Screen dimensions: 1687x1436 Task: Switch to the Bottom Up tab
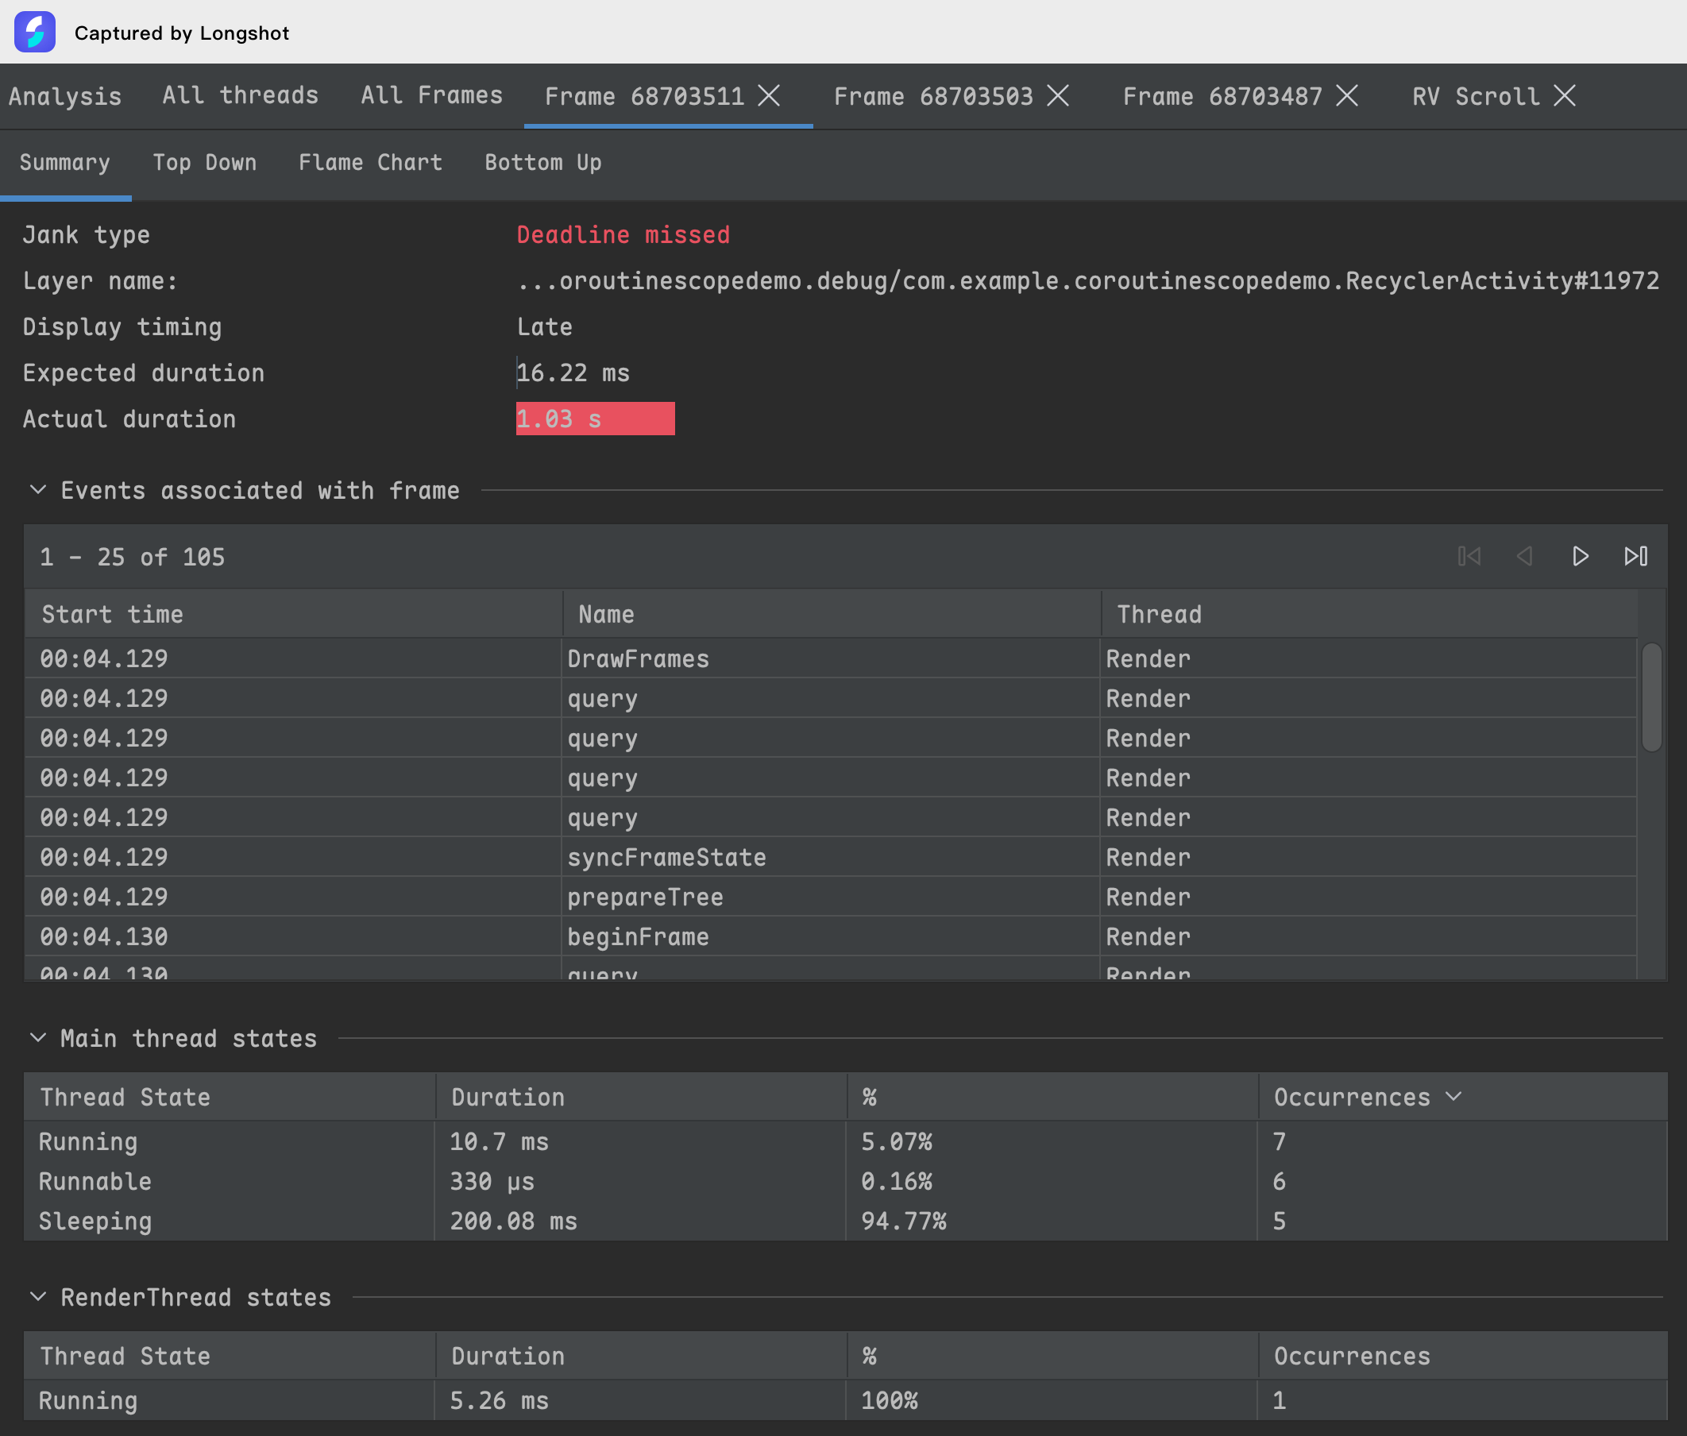(x=542, y=163)
